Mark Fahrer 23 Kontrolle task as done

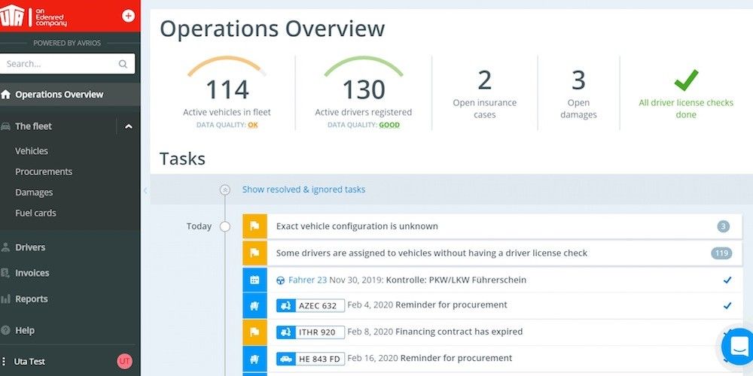[x=727, y=280]
